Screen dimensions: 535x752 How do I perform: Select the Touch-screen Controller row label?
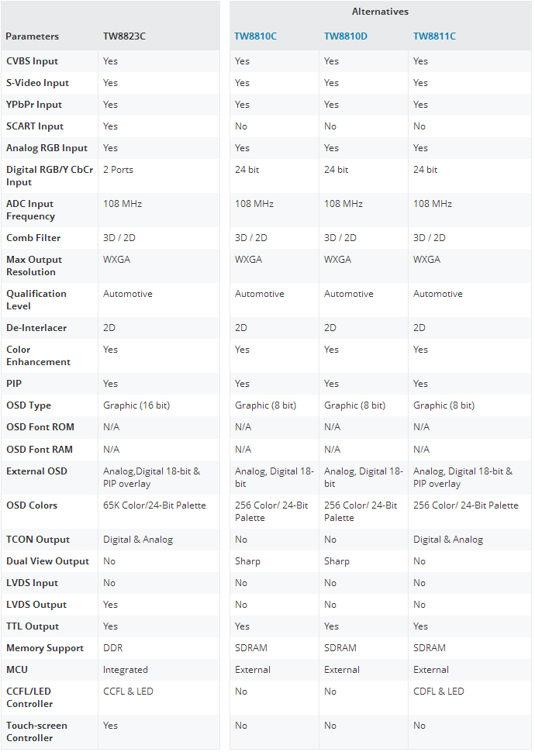tap(36, 732)
